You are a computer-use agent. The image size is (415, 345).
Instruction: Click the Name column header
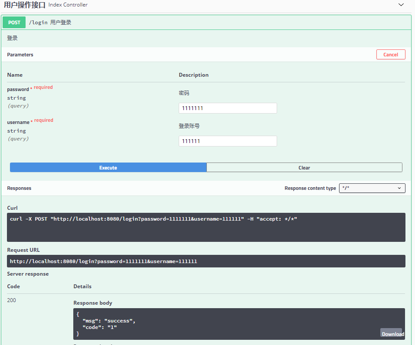(15, 75)
